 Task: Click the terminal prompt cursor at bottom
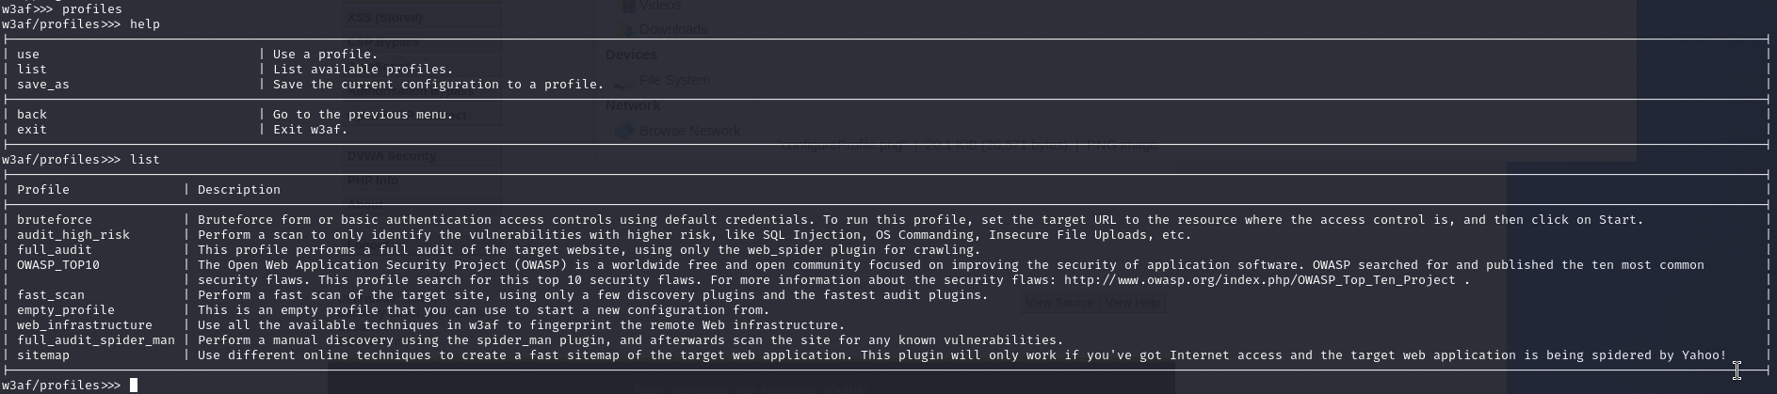click(134, 386)
